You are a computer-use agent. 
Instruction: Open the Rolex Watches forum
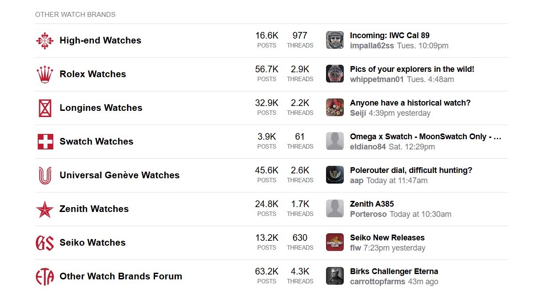tap(93, 74)
